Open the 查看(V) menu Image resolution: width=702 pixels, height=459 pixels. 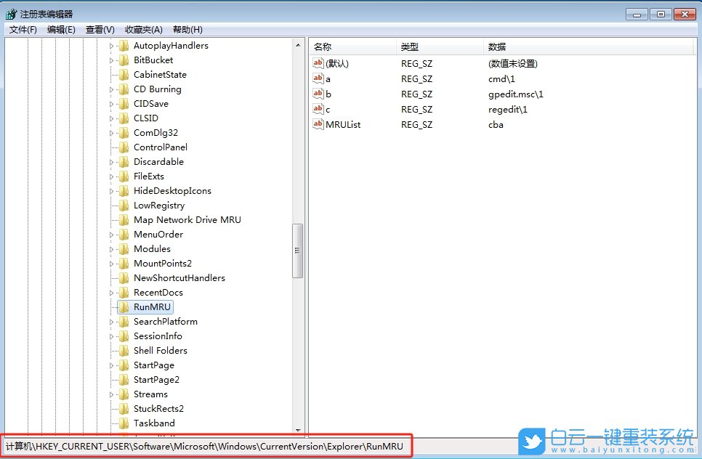click(x=98, y=29)
